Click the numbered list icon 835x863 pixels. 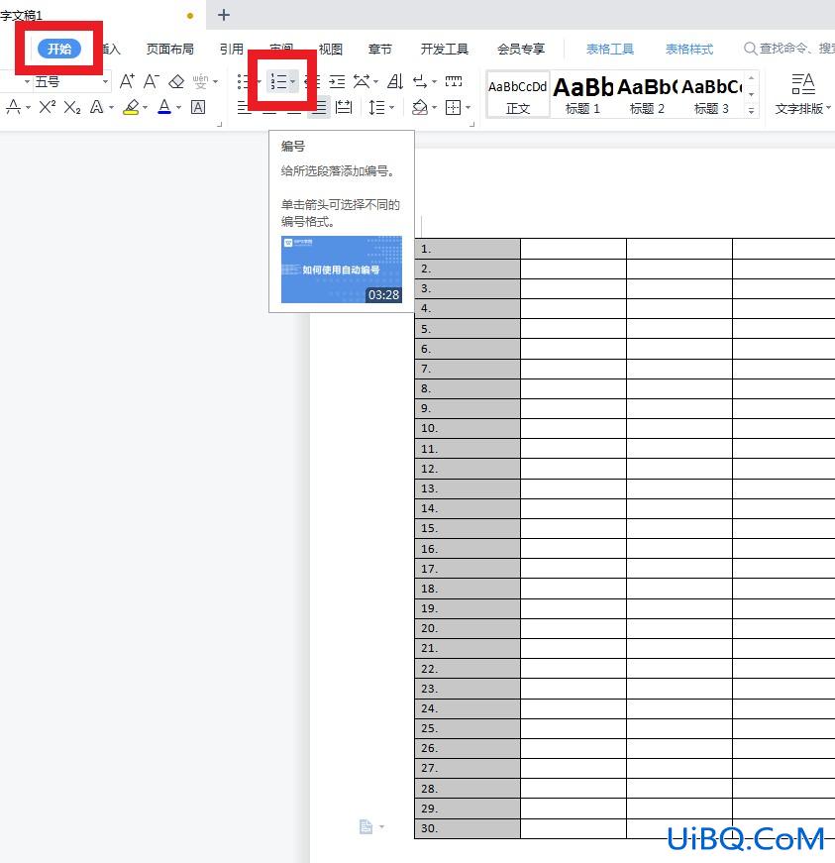tap(278, 82)
